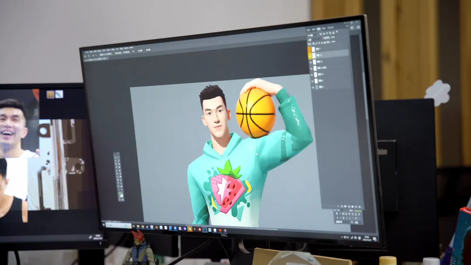Viewport: 471px width, 265px height.
Task: Open the yellow File Explorer taskbar icon
Action: pyautogui.click(x=138, y=226)
